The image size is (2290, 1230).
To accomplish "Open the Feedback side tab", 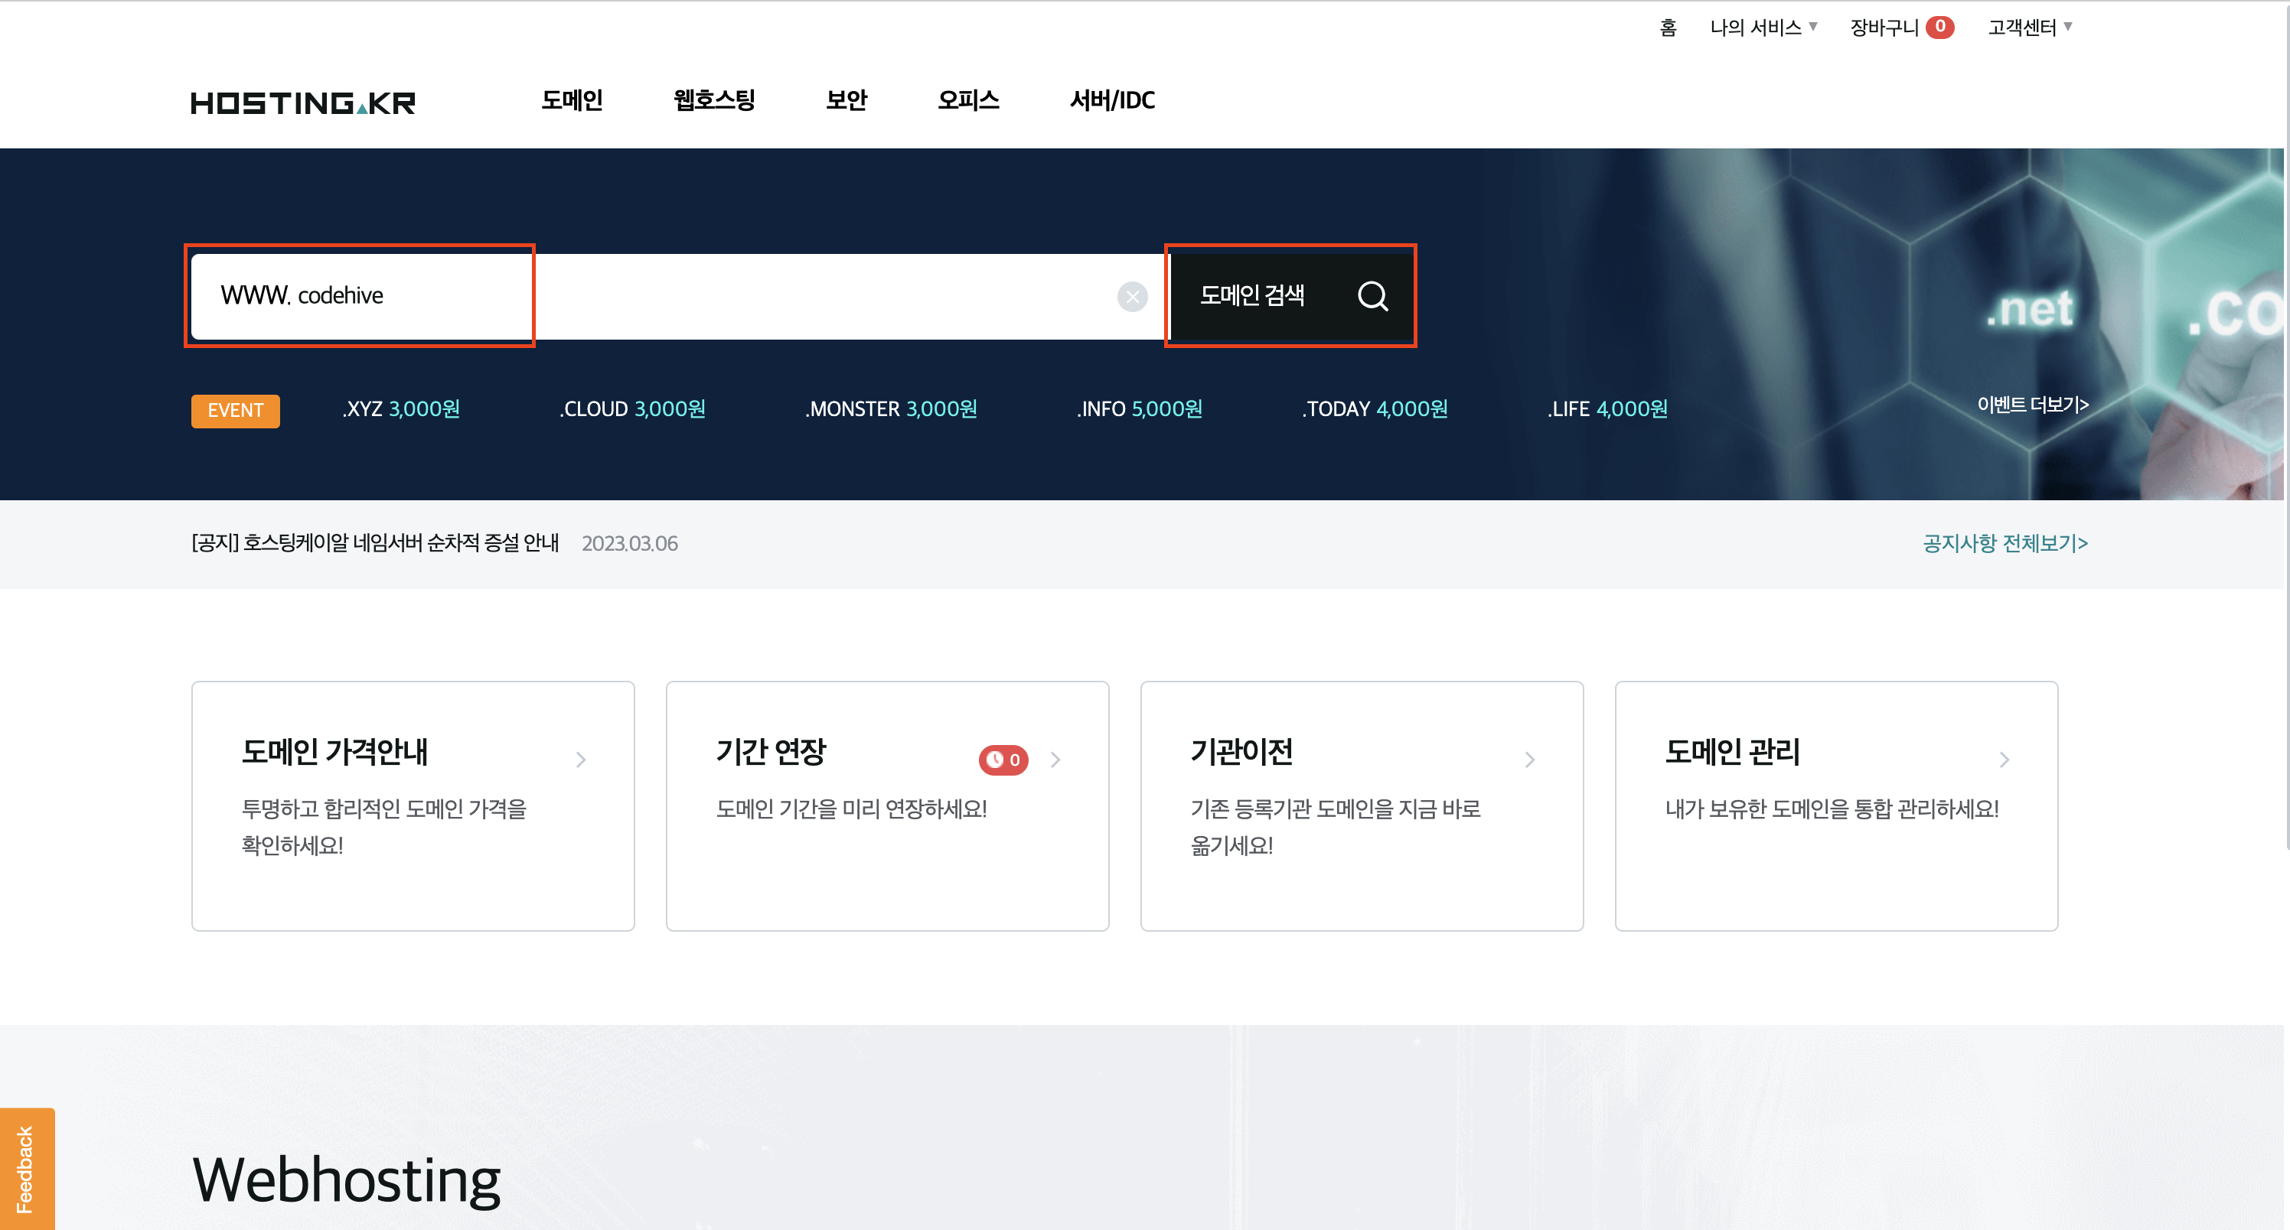I will (x=26, y=1169).
